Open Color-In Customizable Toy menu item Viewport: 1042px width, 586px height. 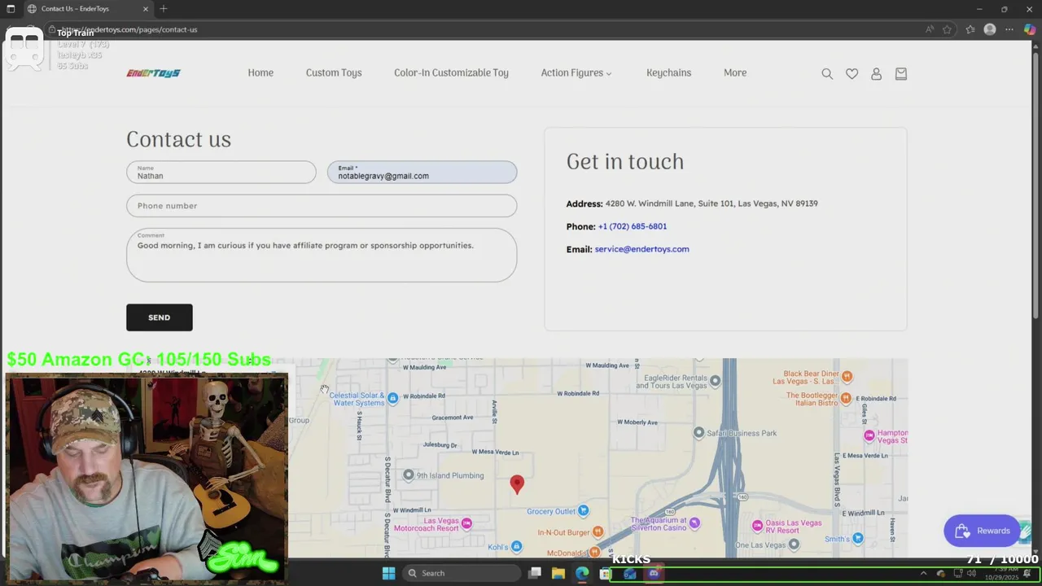451,73
